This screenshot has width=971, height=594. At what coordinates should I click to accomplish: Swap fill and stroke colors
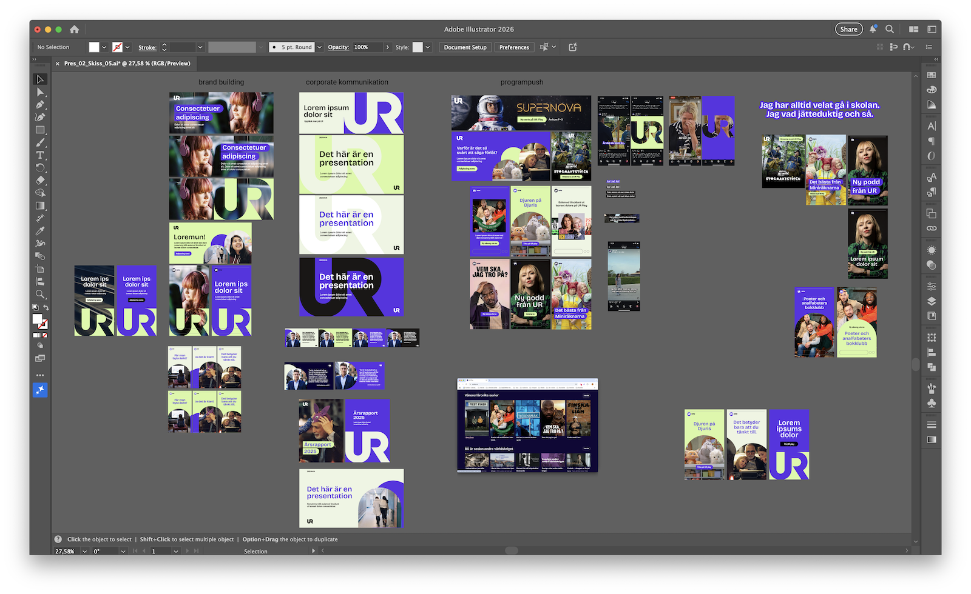point(46,308)
